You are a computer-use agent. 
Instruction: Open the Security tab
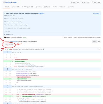click(62, 7)
